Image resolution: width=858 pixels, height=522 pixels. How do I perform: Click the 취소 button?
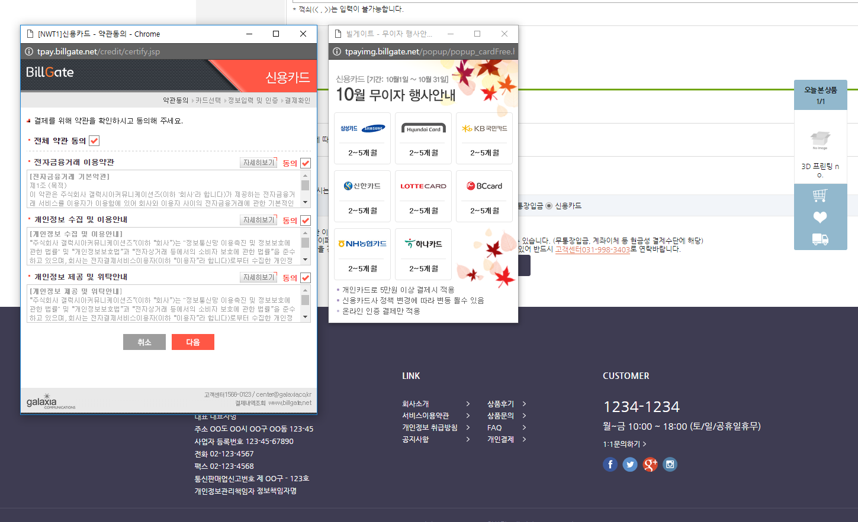click(x=144, y=342)
